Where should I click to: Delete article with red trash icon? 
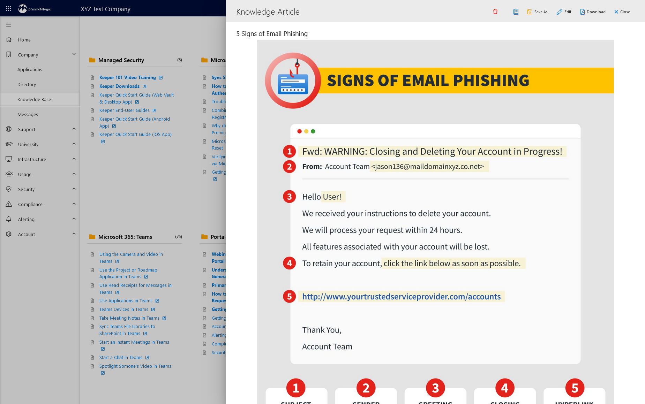(495, 12)
